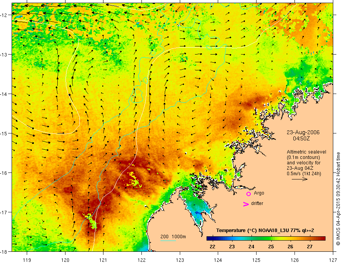Click the green section of colorbar above 24
Viewport: 341px width, 263px height.
[251, 239]
